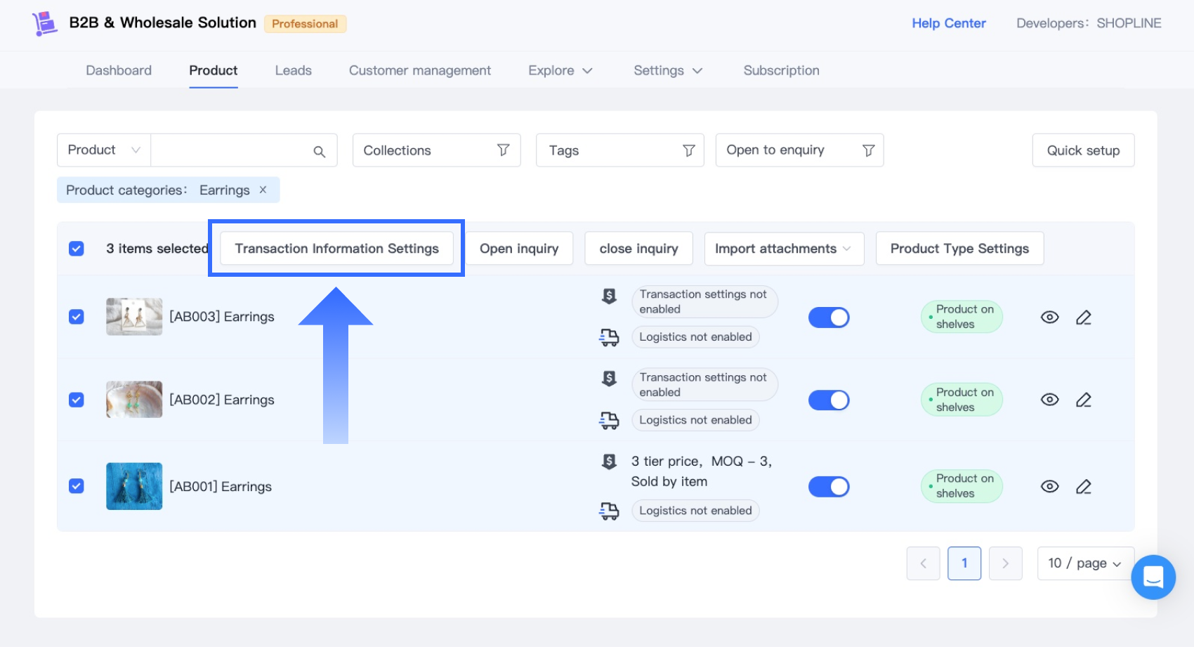The width and height of the screenshot is (1194, 647).
Task: Click the AB001 Earrings thumbnail
Action: (x=134, y=486)
